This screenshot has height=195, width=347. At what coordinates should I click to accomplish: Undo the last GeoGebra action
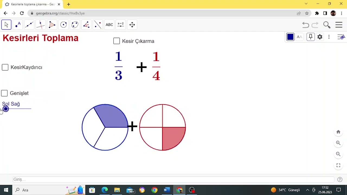[306, 25]
